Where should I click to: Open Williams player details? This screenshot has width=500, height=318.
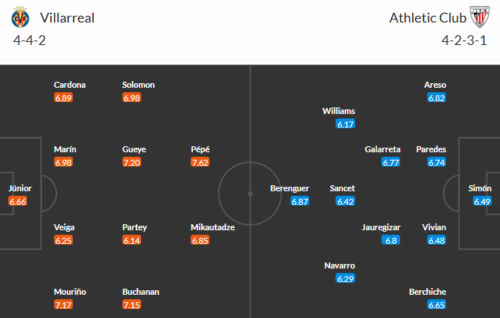(339, 111)
